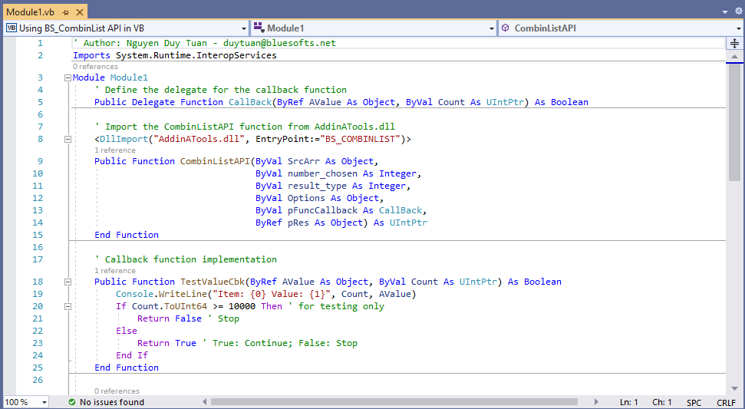Screen dimensions: 745x409
Task: Collapse the DllImport attribute block at line 8
Action: tap(68, 139)
